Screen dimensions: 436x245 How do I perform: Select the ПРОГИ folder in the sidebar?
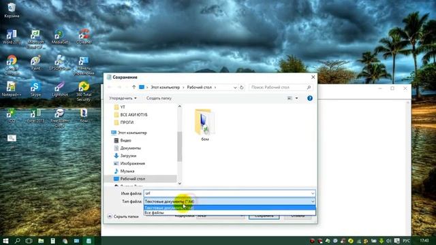pyautogui.click(x=127, y=122)
